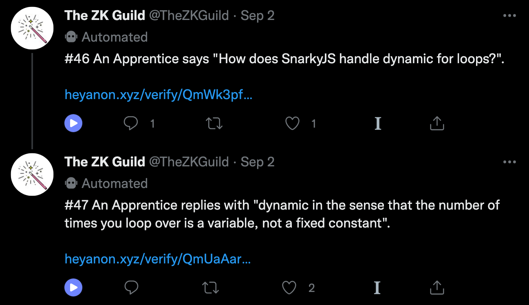Retweet the #47 Apprentice reply

pyautogui.click(x=211, y=287)
